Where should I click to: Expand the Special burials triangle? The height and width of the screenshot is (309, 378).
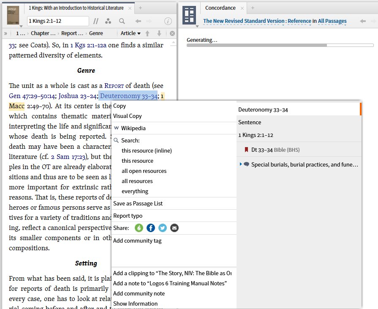[241, 164]
